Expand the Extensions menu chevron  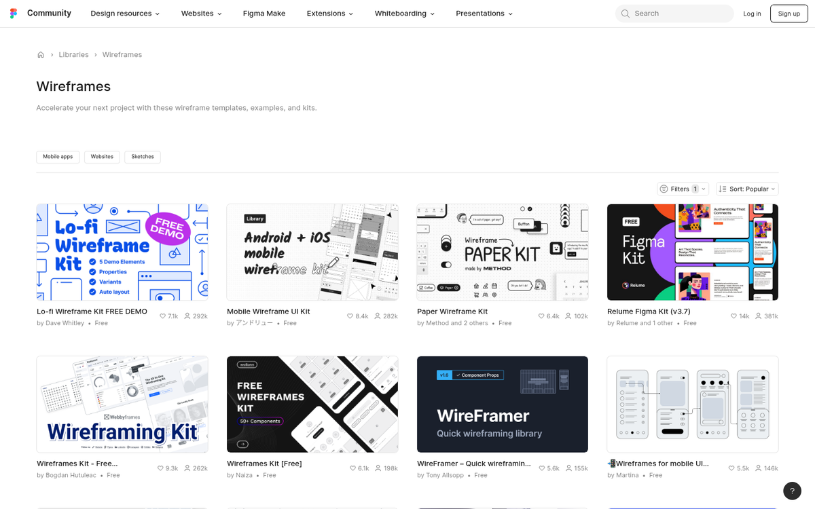point(351,13)
